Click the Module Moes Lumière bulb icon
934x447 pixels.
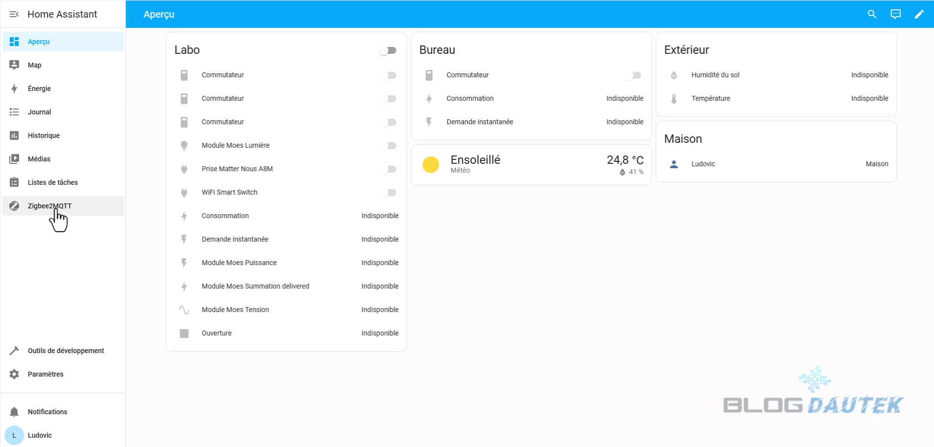point(184,145)
